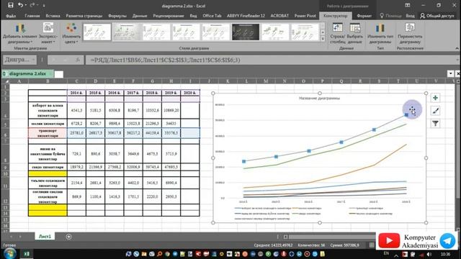Switch Строка/столбец data orientation
Screen dimensions: 461x259
(337, 34)
